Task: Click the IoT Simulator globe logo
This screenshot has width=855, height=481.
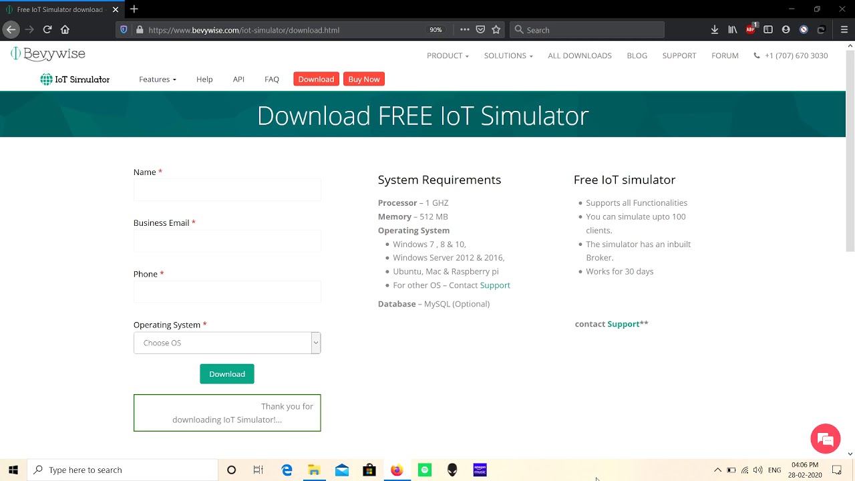Action: [75, 79]
